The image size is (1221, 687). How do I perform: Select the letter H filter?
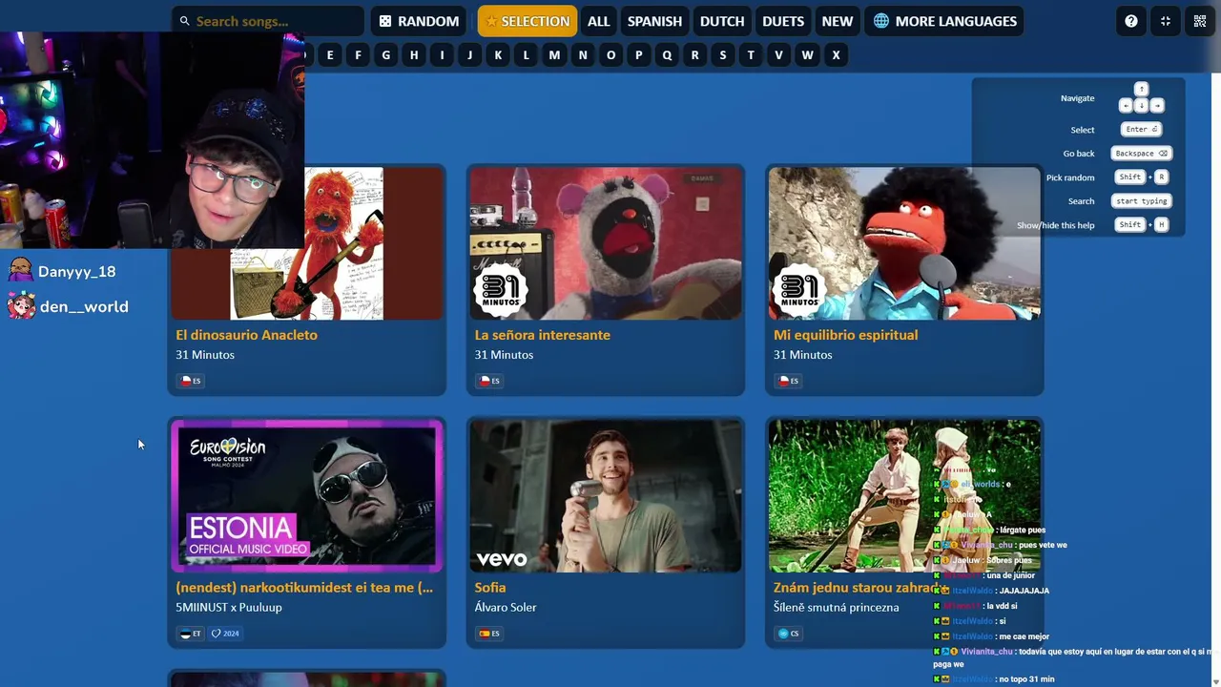[x=414, y=55]
